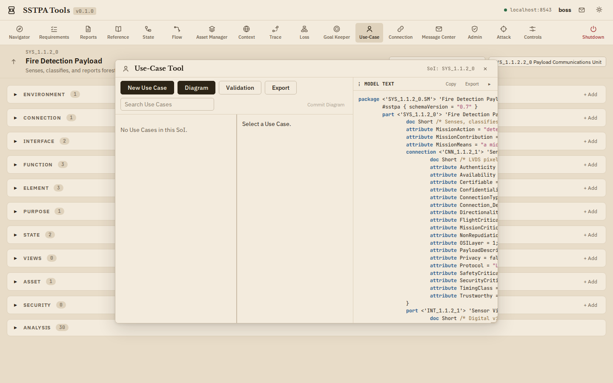The width and height of the screenshot is (613, 383).
Task: Open the Validation view
Action: click(x=240, y=88)
